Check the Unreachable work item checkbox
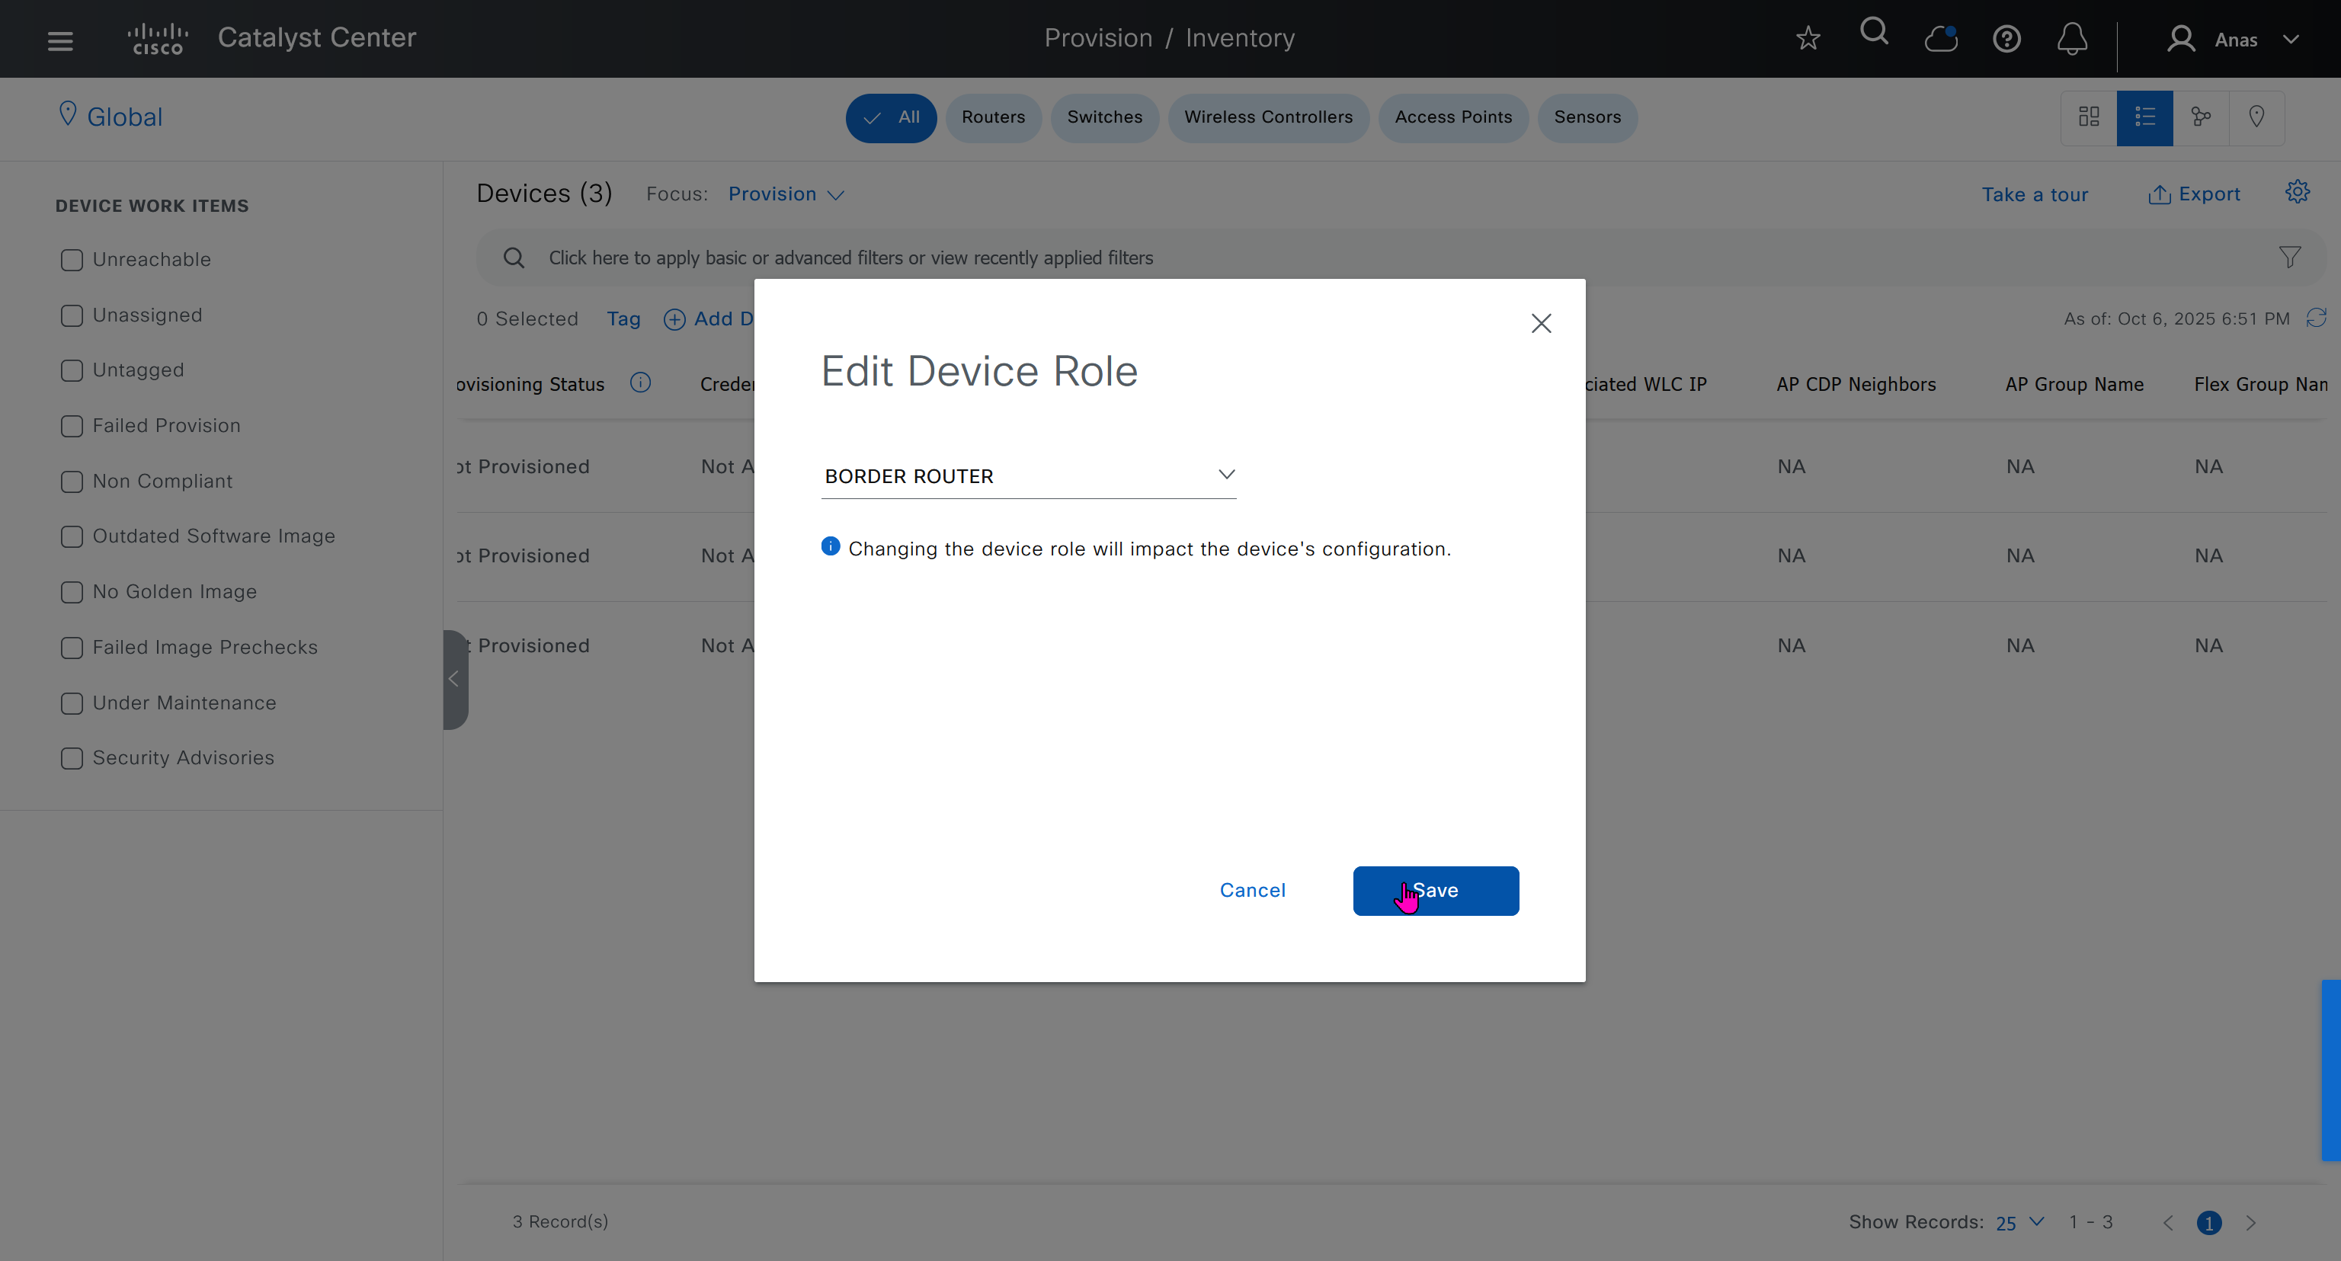Image resolution: width=2341 pixels, height=1261 pixels. point(72,260)
